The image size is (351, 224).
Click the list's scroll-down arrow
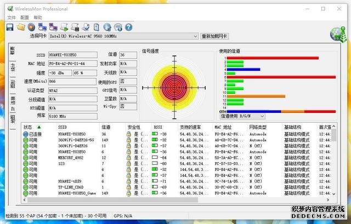[334, 194]
